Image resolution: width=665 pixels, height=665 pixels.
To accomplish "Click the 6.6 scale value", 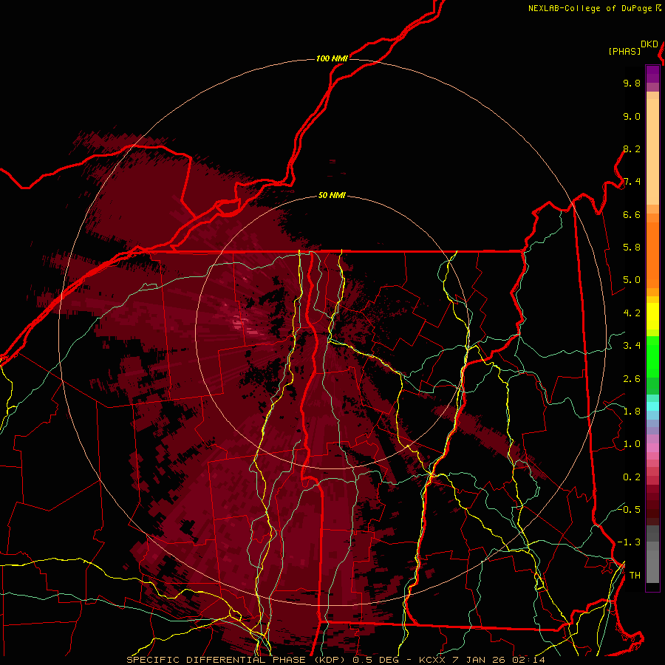I will coord(632,214).
